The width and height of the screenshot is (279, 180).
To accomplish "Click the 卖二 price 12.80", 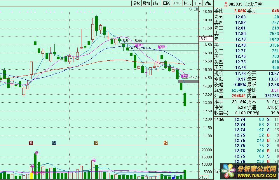I will pyautogui.click(x=240, y=34).
